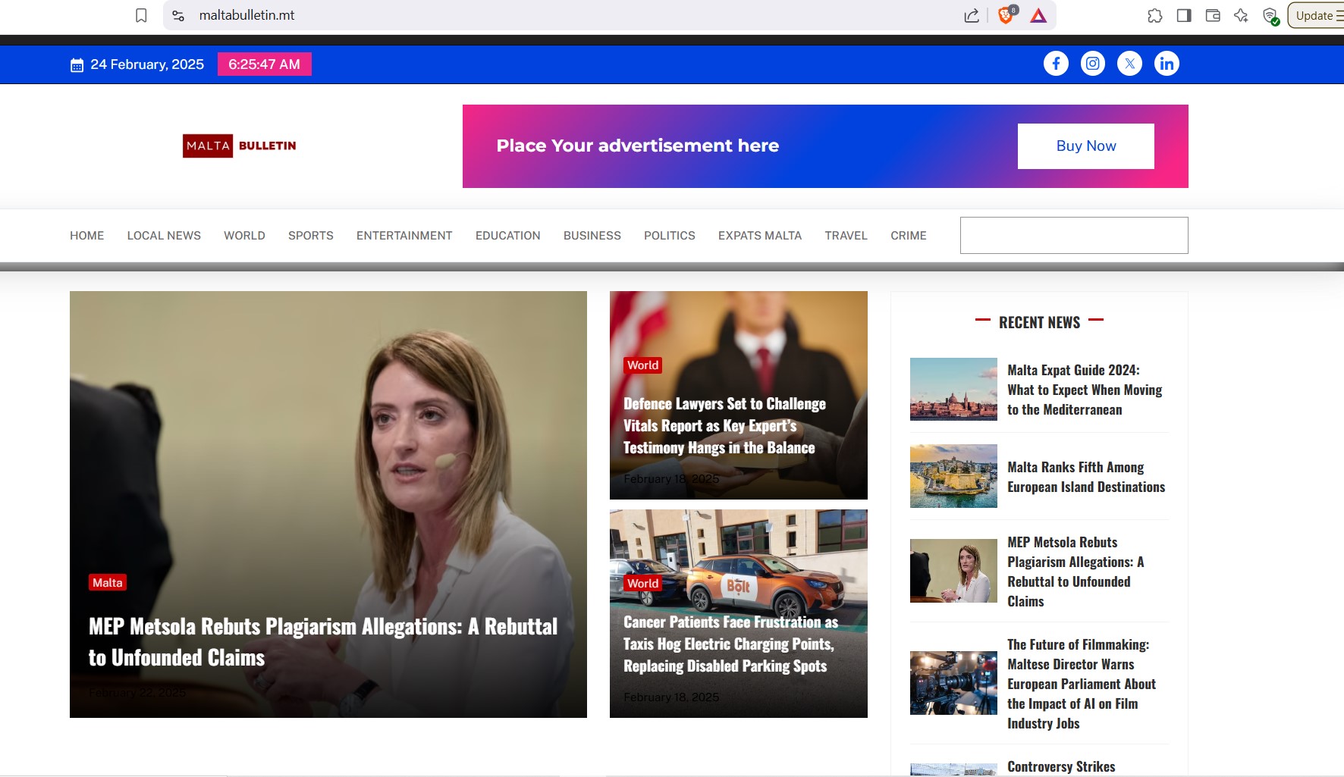The height and width of the screenshot is (777, 1344).
Task: Open the Brave Rewards triangle icon
Action: 1038,15
